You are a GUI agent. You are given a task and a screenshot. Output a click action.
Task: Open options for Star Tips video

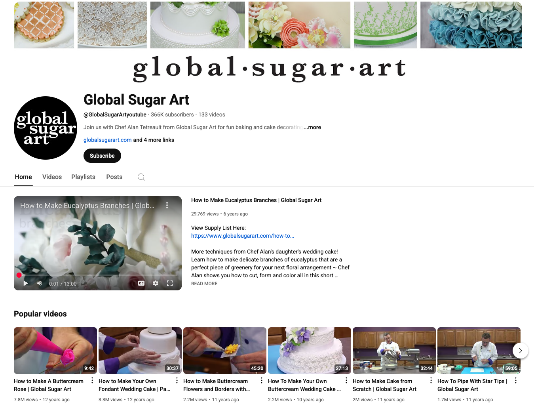pos(516,380)
